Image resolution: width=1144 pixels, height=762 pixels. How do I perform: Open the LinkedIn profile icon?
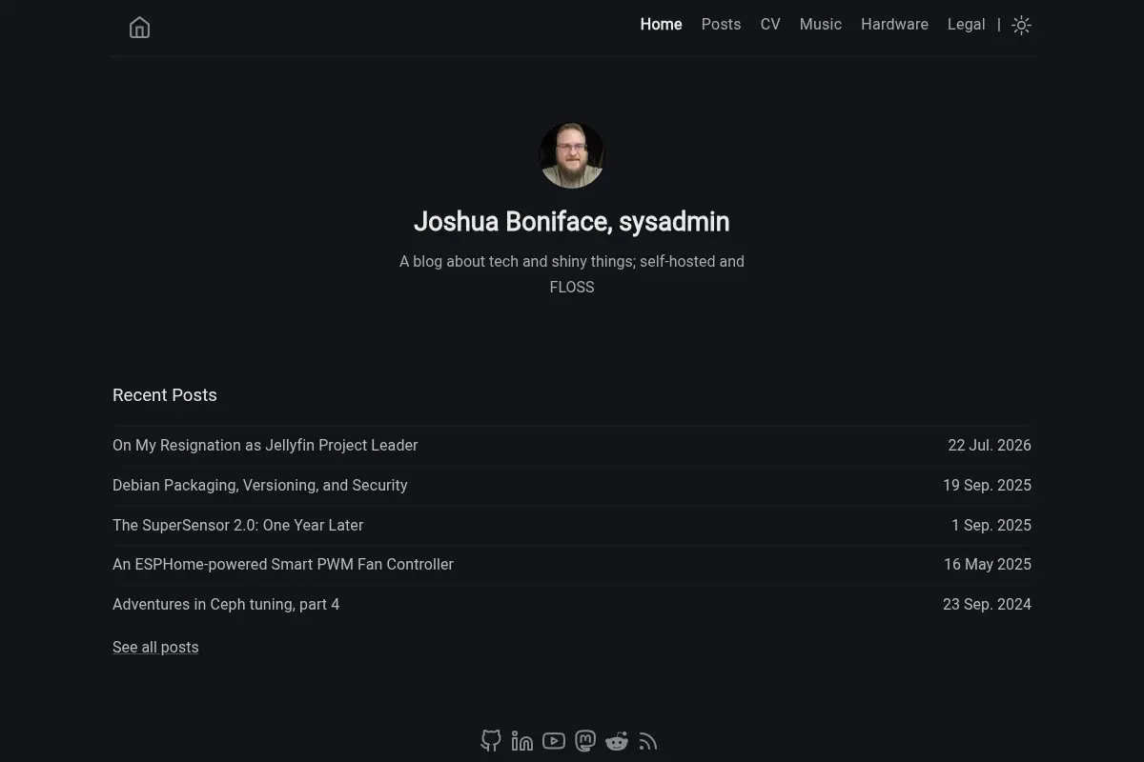coord(522,741)
